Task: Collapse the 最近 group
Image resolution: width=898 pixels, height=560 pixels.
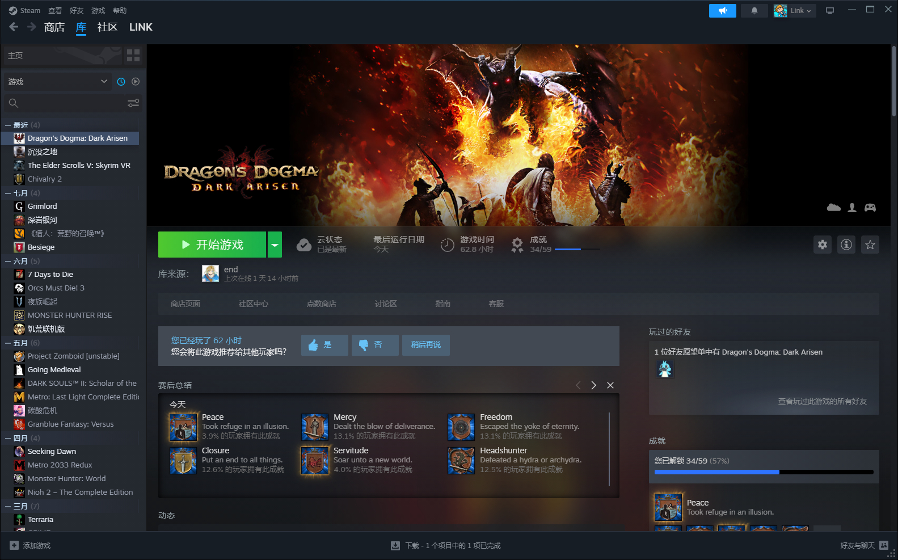Action: pos(8,125)
